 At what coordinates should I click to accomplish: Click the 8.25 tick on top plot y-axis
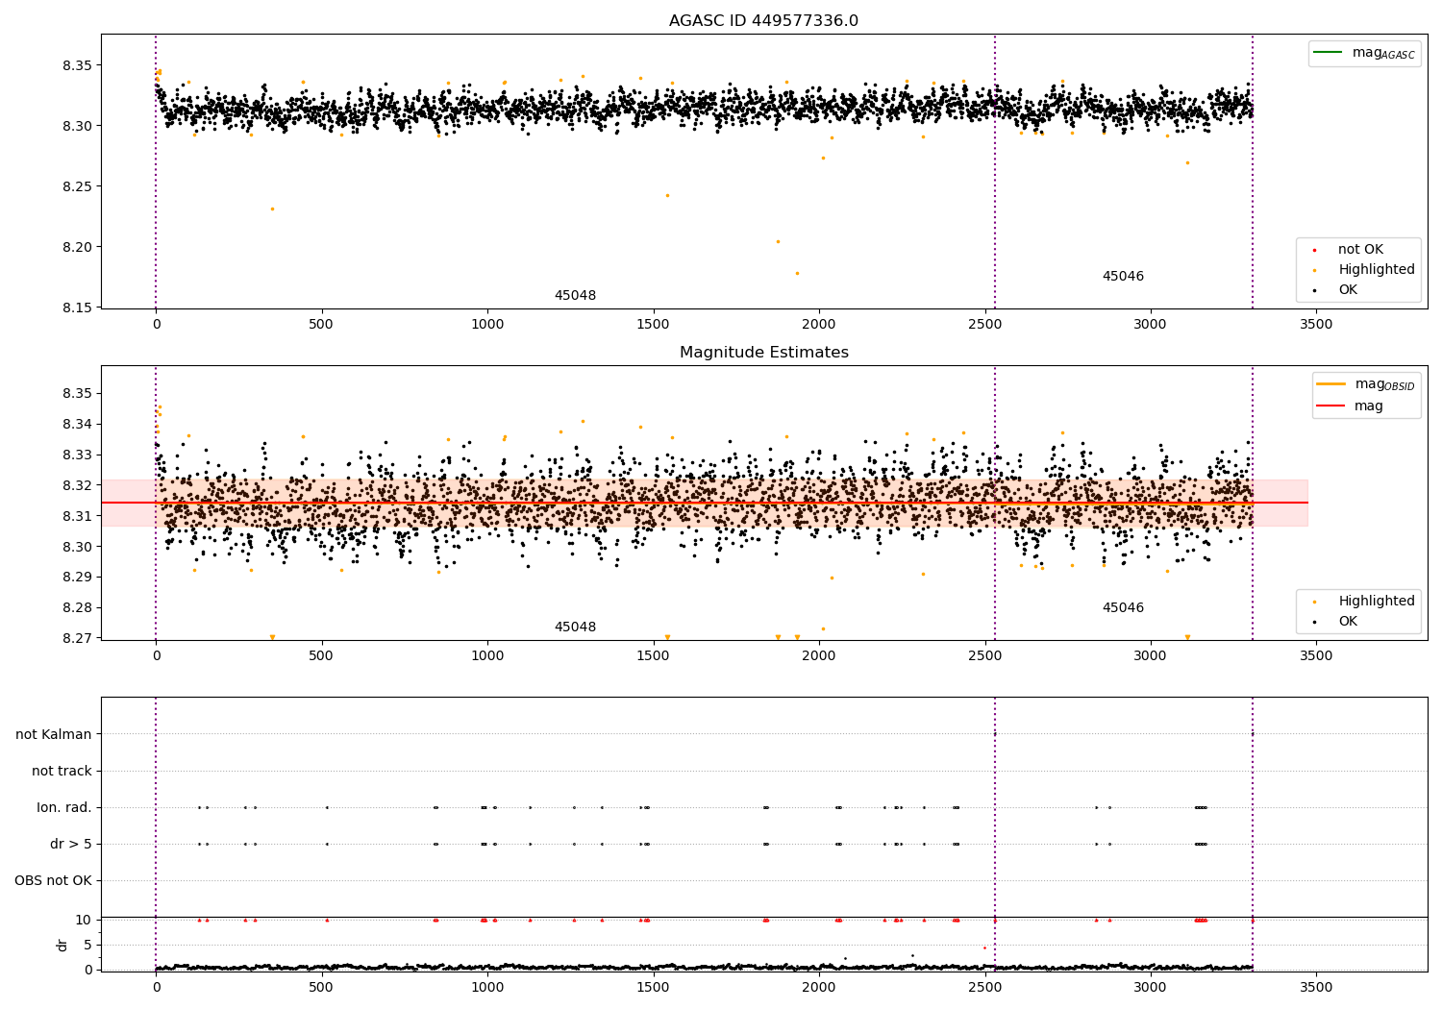coord(79,186)
